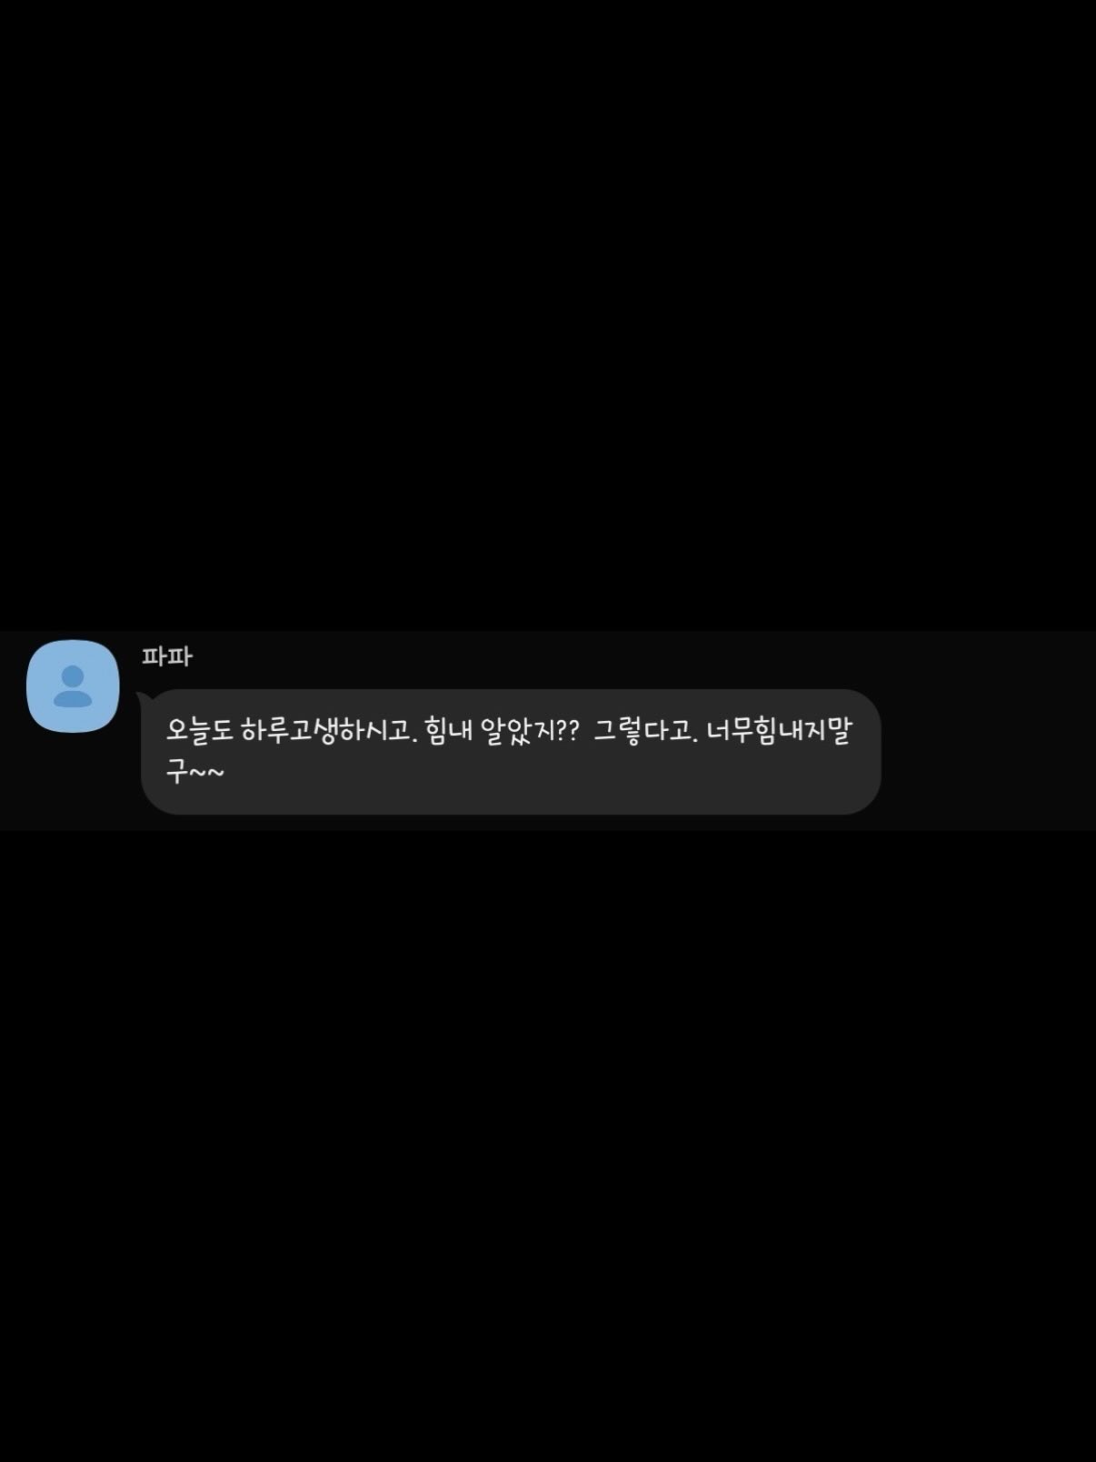Click the empty black area above the message
This screenshot has width=1096, height=1462.
tap(548, 315)
